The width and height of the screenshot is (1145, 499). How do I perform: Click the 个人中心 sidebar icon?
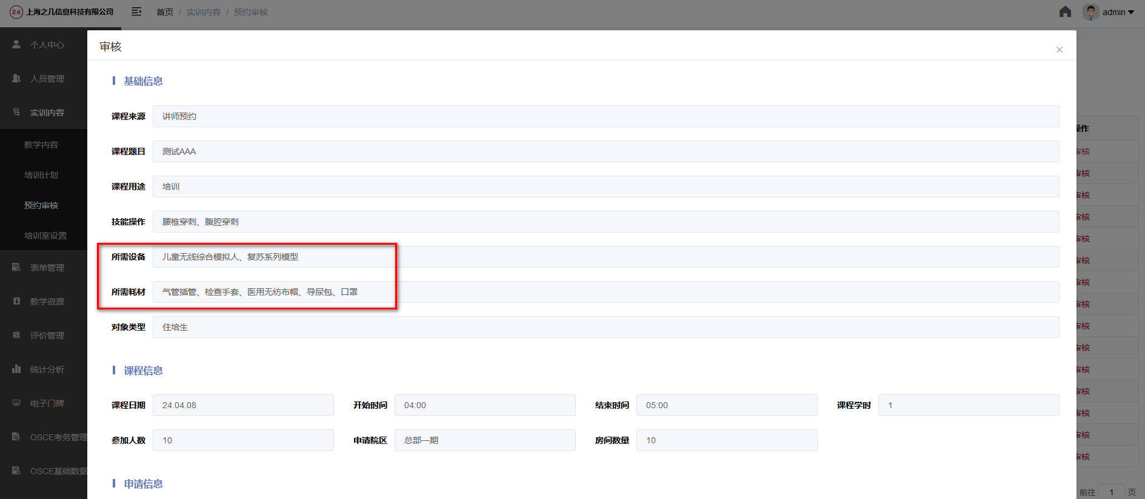[16, 44]
